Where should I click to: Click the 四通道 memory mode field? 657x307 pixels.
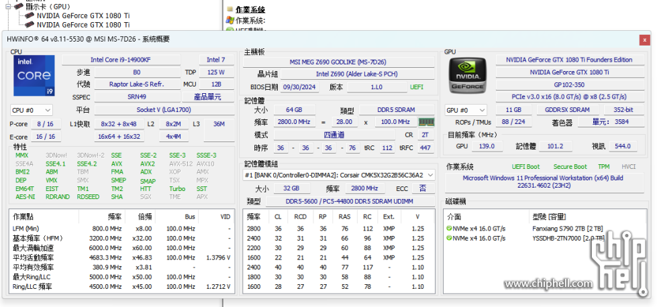(334, 135)
